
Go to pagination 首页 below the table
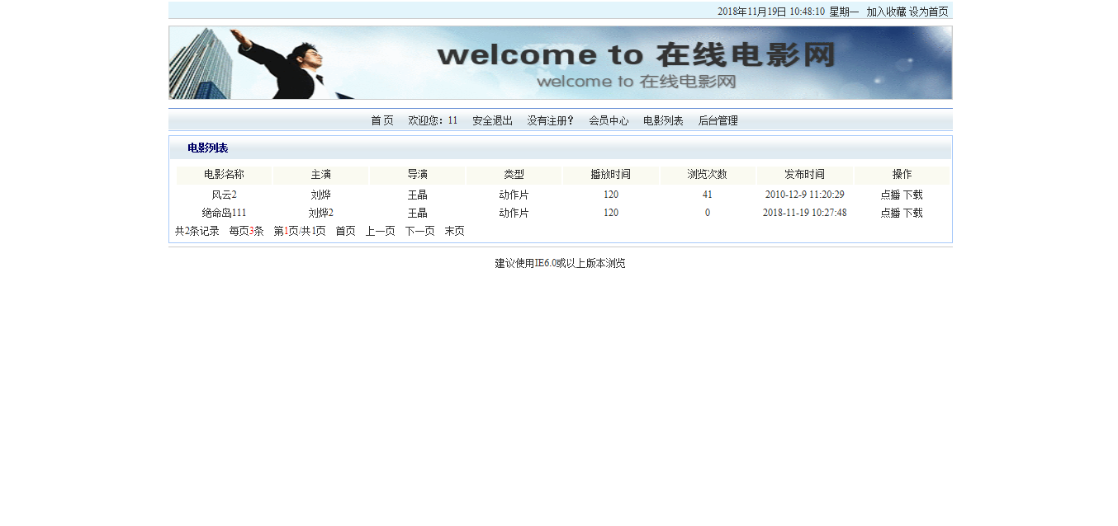(346, 231)
